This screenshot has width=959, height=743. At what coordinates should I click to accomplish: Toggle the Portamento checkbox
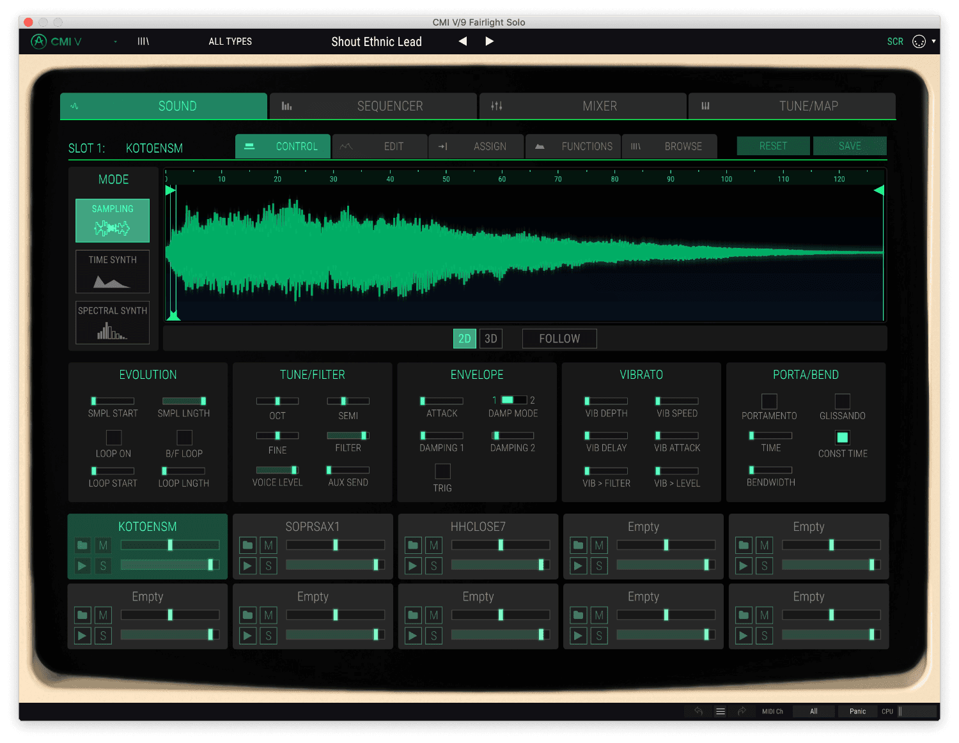pos(769,401)
